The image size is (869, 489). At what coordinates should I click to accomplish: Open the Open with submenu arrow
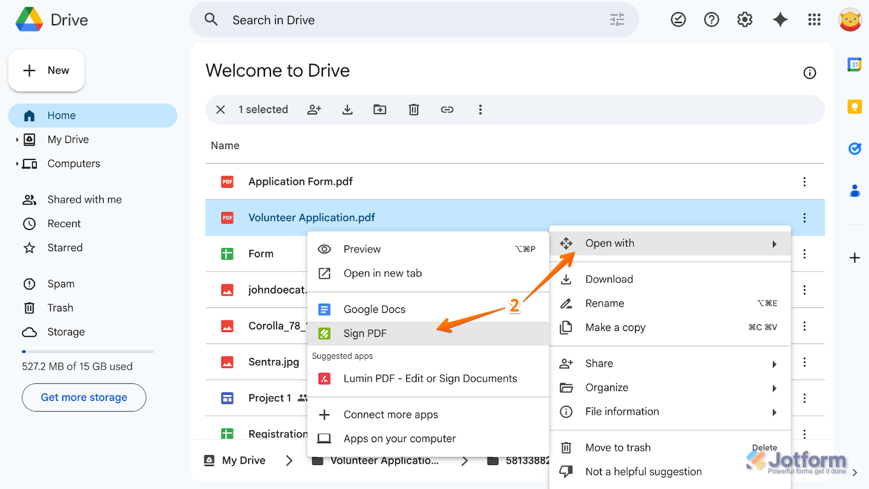(x=774, y=243)
